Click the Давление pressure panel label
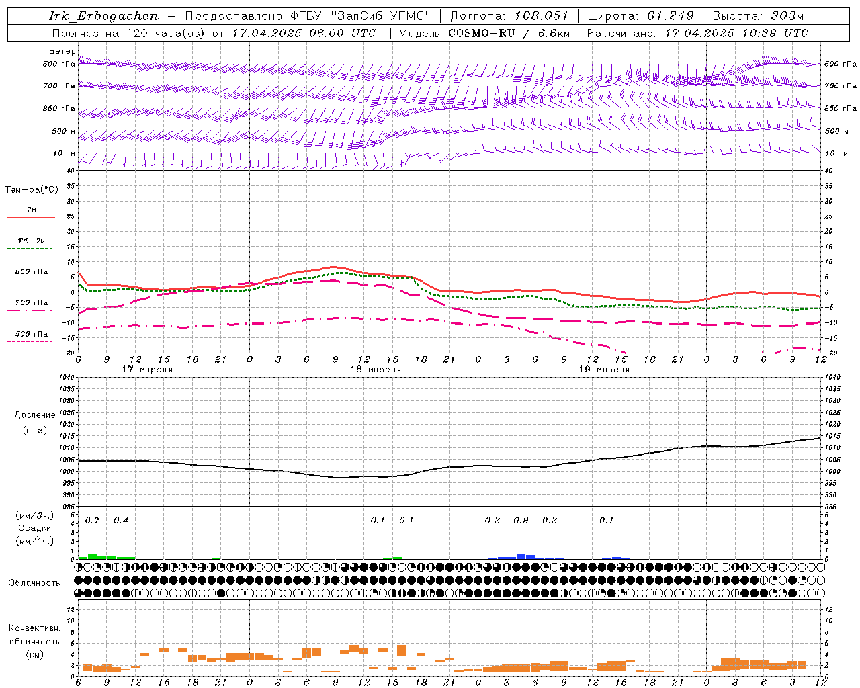Screen dimensions: 860x688 point(35,415)
